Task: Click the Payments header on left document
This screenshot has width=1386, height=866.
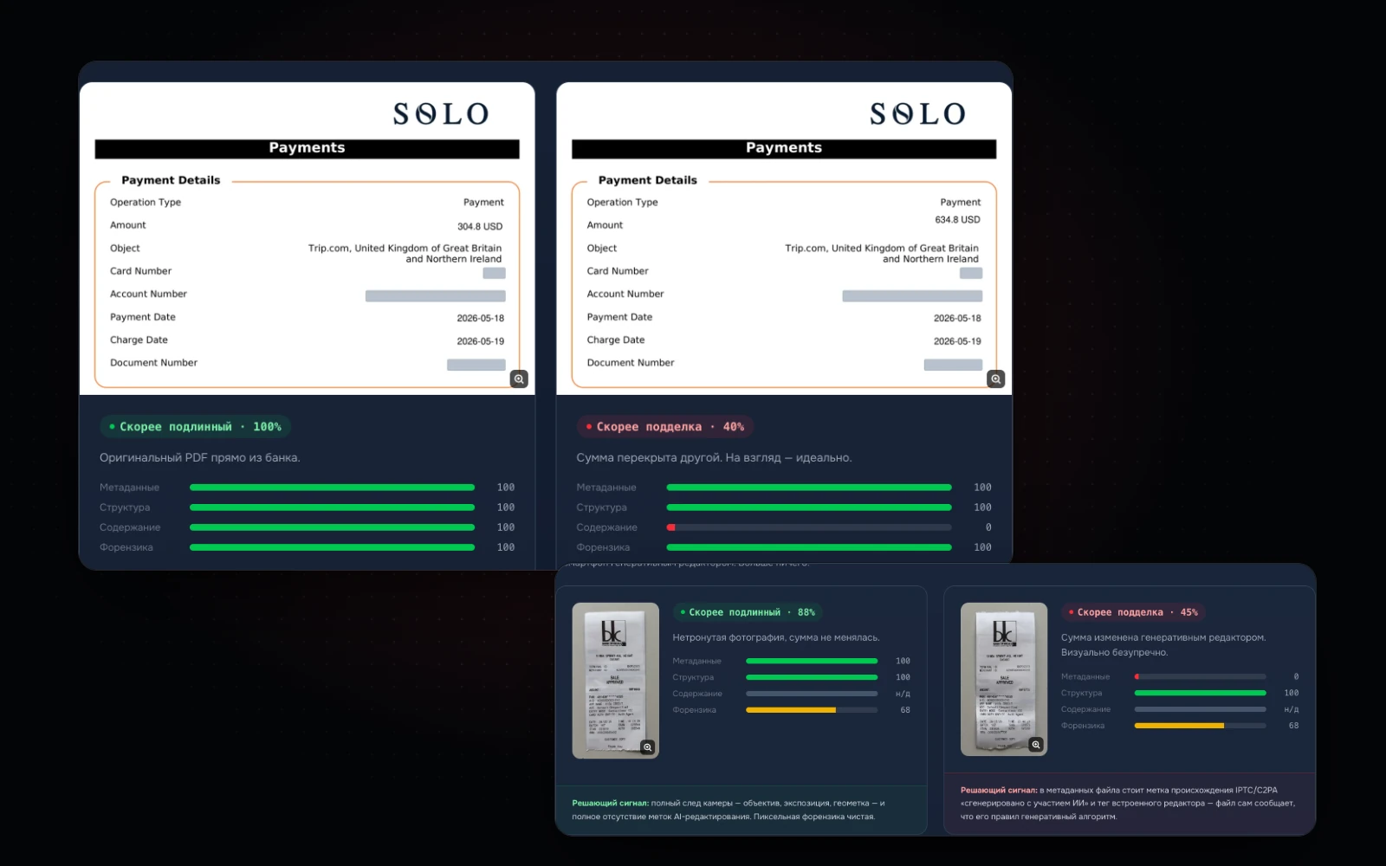Action: (x=307, y=148)
